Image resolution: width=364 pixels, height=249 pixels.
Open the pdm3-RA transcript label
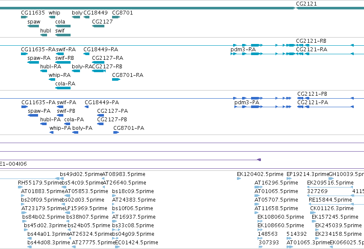[243, 50]
